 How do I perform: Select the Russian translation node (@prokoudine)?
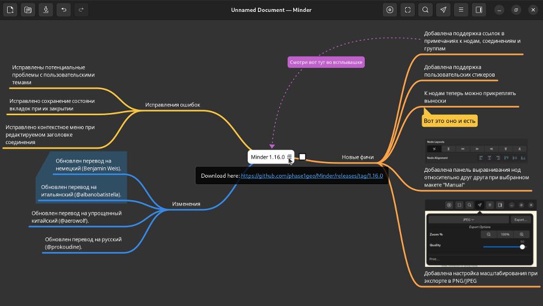[83, 243]
